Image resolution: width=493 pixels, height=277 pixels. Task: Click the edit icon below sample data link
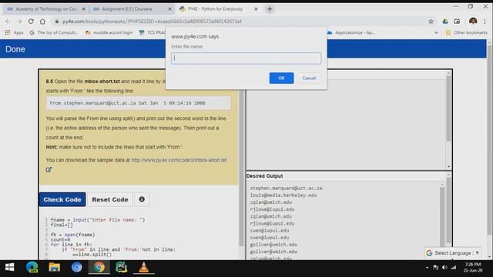coord(49,169)
